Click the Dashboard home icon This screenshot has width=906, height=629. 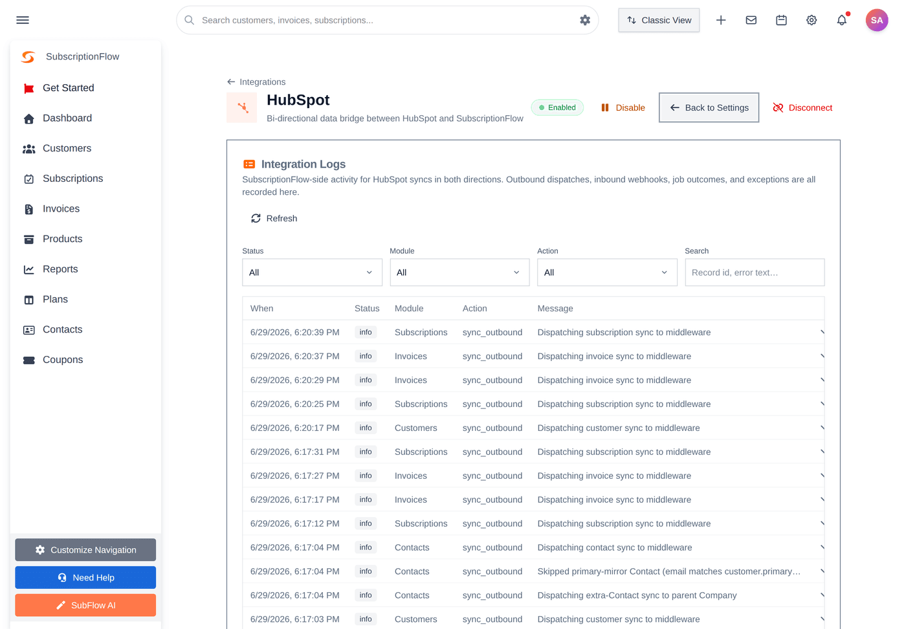pyautogui.click(x=28, y=118)
